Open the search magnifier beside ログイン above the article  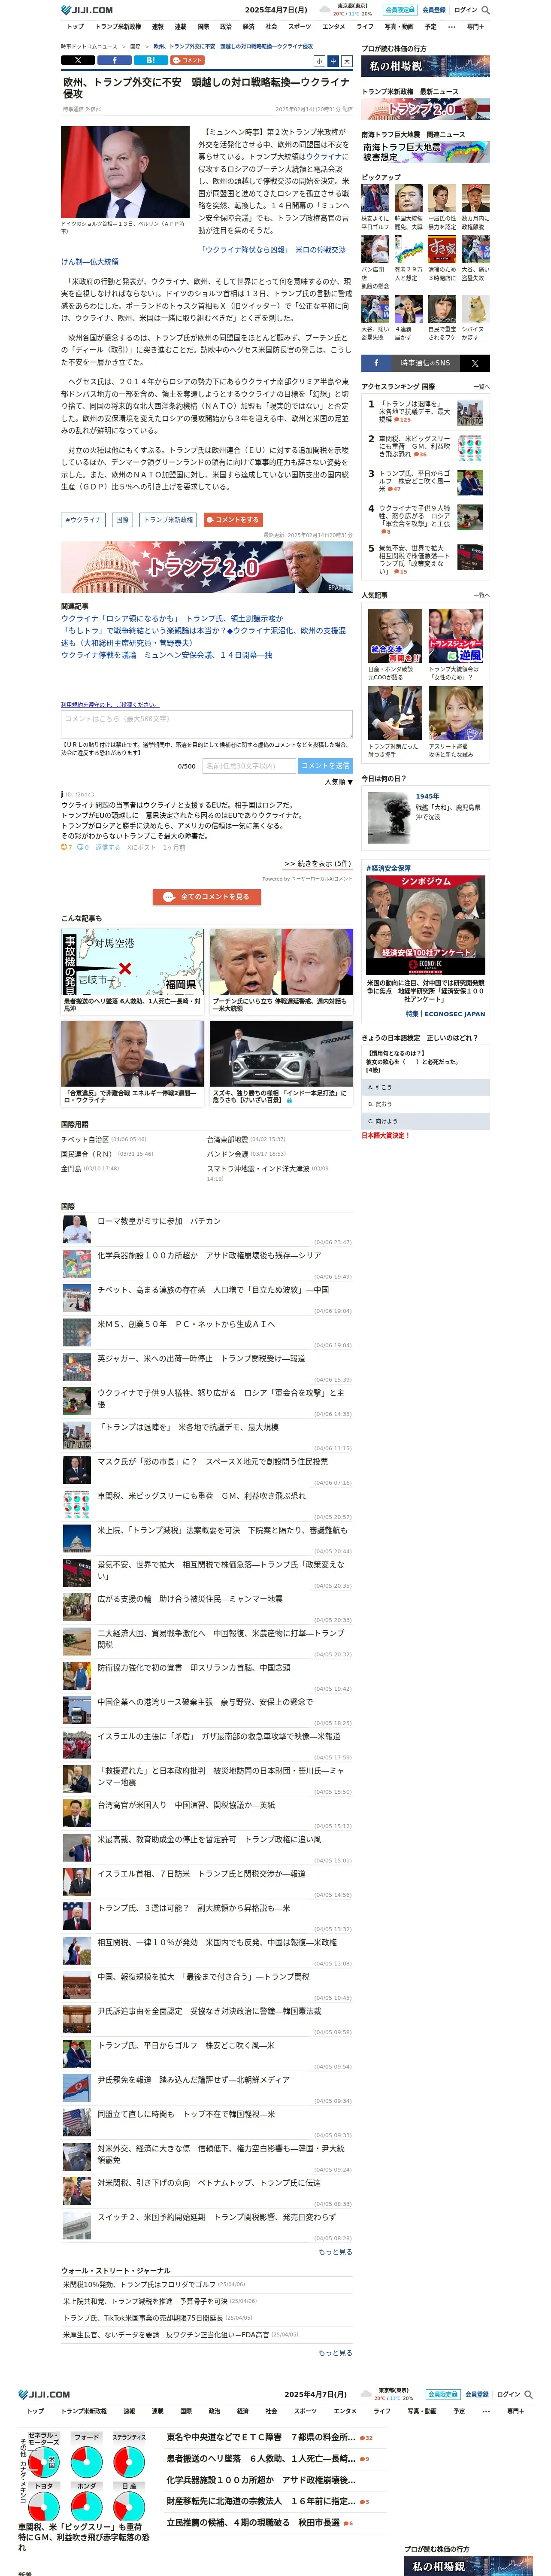486,10
